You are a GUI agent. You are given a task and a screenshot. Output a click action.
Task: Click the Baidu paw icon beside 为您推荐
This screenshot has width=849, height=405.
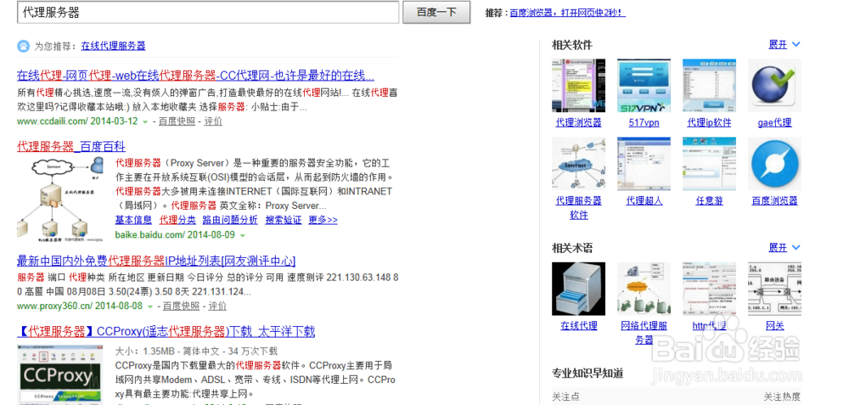23,46
